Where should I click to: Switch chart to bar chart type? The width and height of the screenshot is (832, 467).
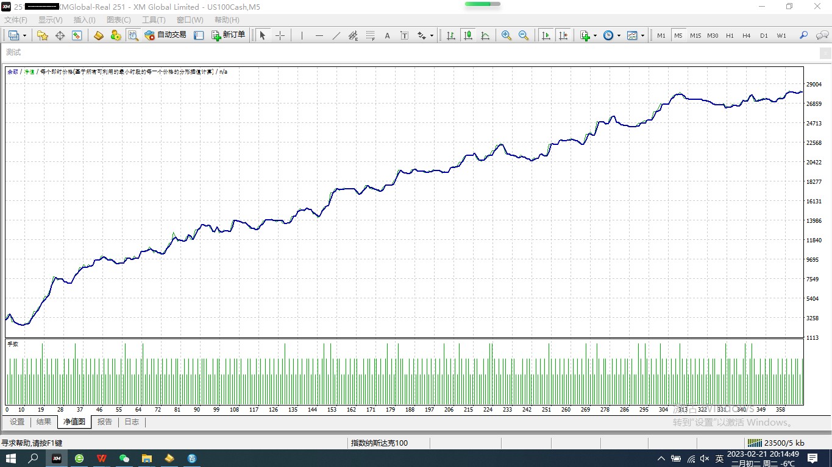451,35
